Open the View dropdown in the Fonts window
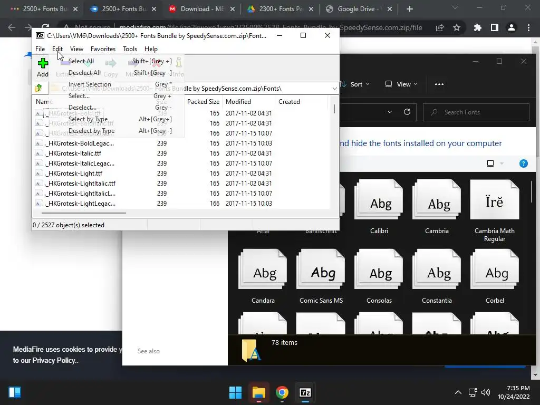540x405 pixels. [x=401, y=84]
